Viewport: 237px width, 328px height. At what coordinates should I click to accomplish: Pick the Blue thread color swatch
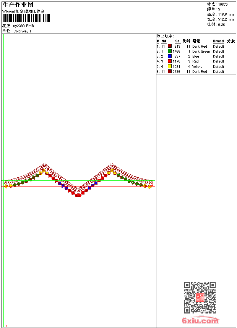(x=170, y=56)
